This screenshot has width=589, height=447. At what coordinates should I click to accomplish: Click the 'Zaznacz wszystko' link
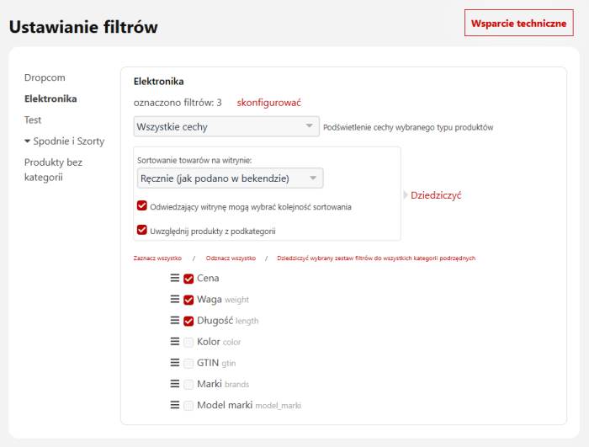[157, 258]
